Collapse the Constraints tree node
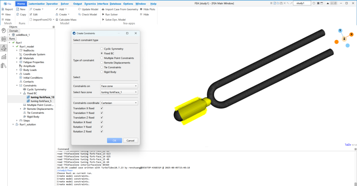 [17, 85]
